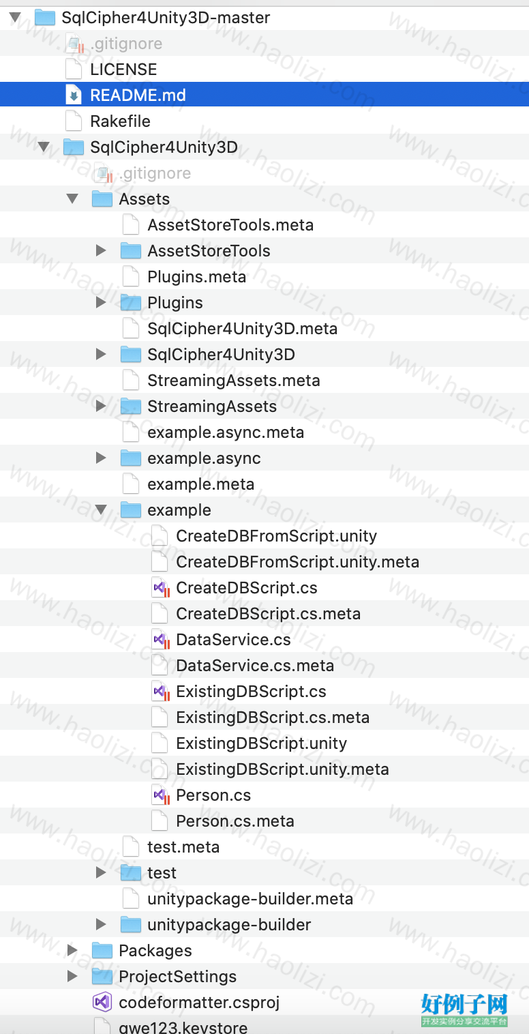Screen dimensions: 529x1034
Task: Click the Person.cs Visual Studio icon
Action: pyautogui.click(x=160, y=795)
